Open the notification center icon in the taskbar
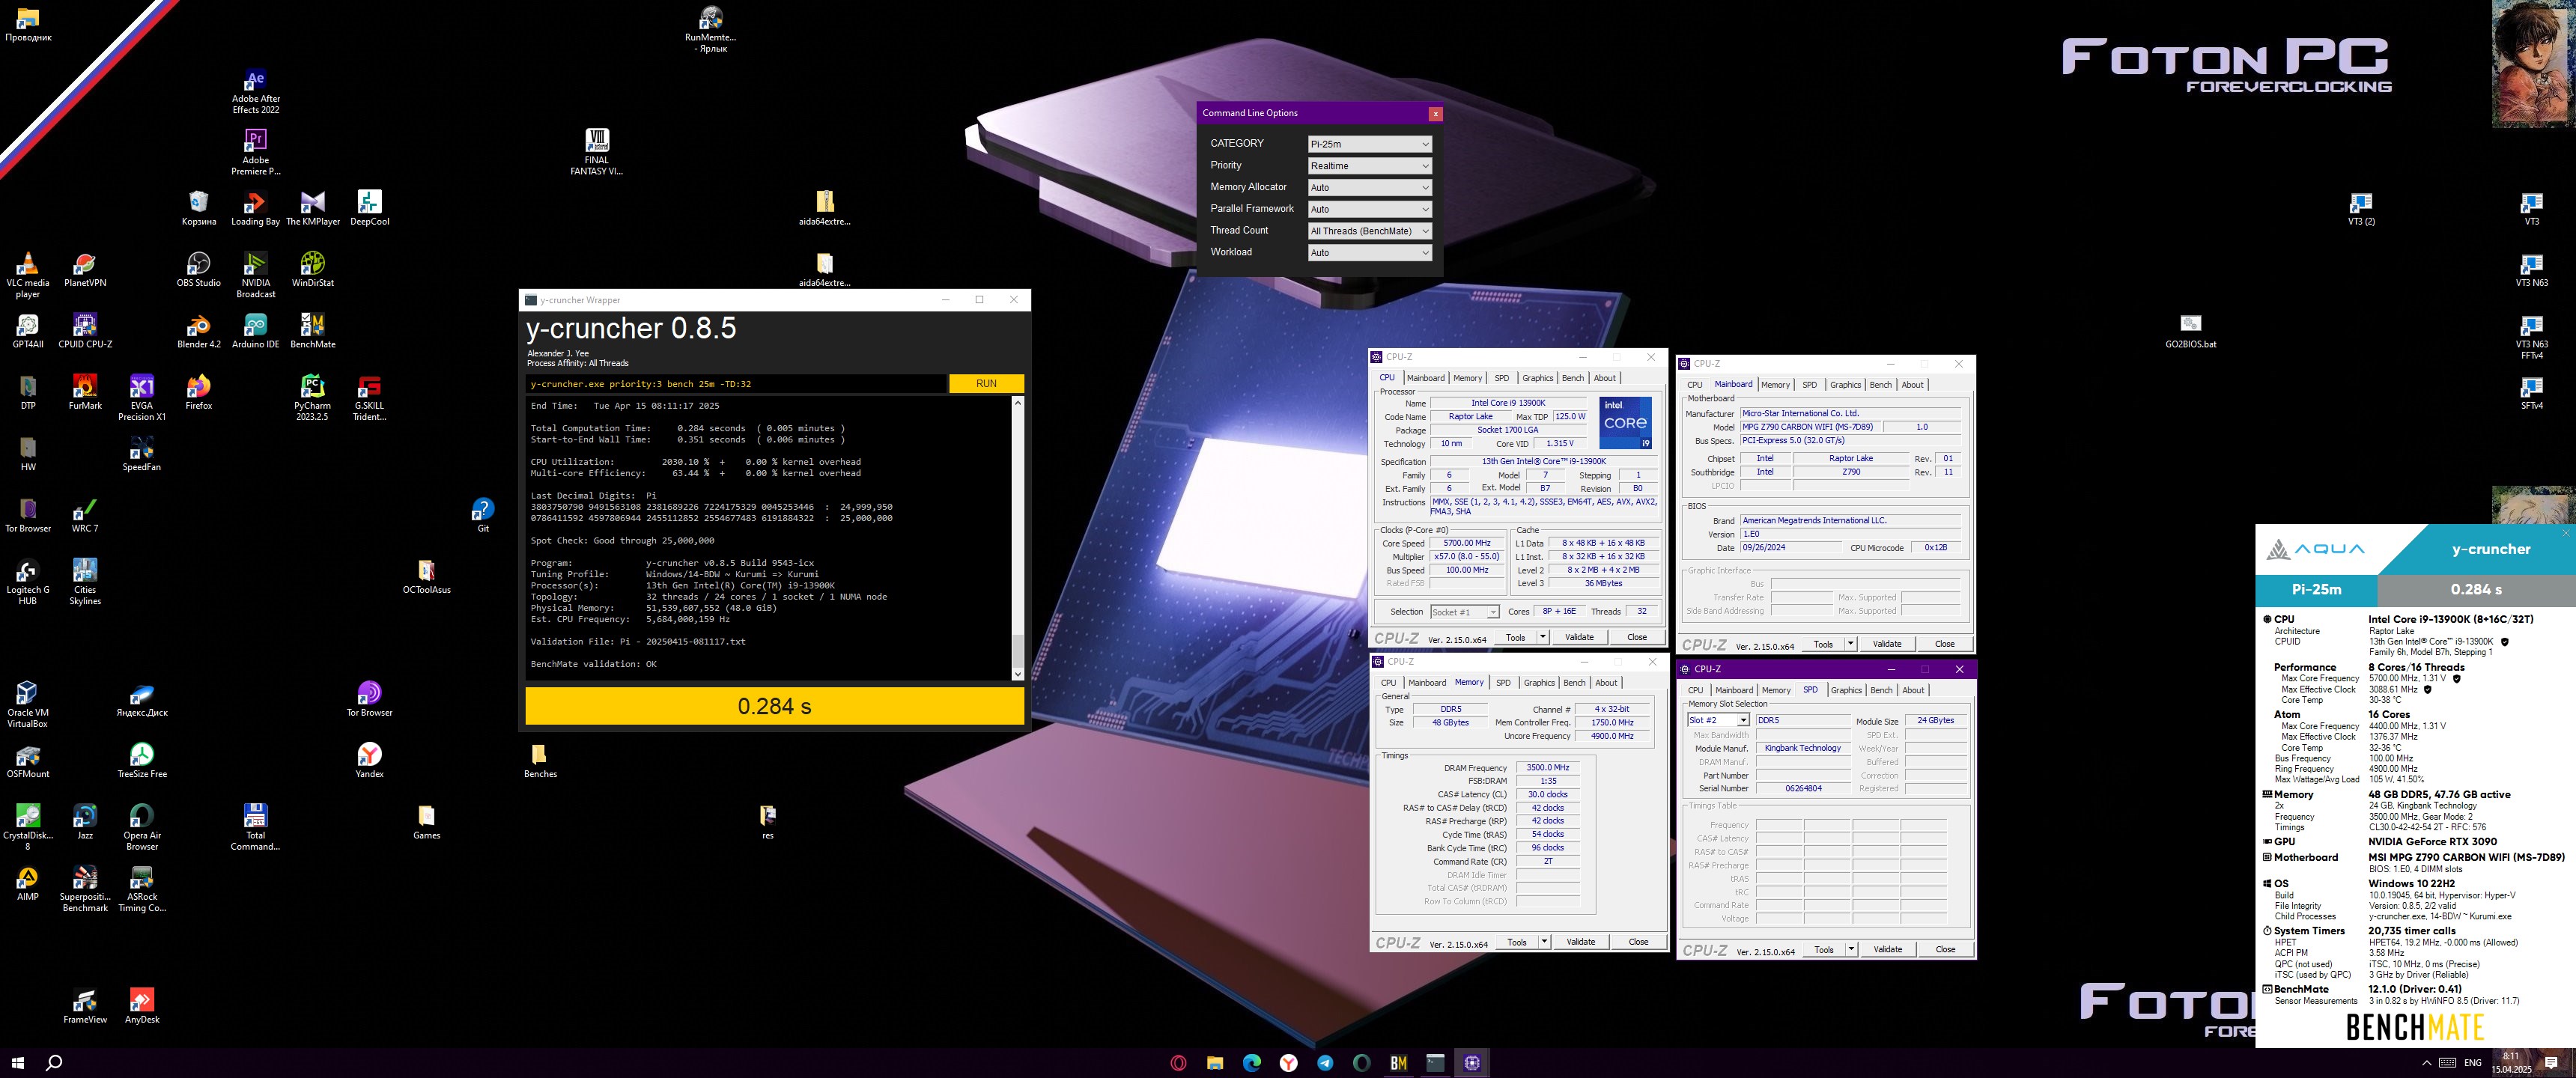Viewport: 2576px width, 1078px height. coord(2551,1062)
